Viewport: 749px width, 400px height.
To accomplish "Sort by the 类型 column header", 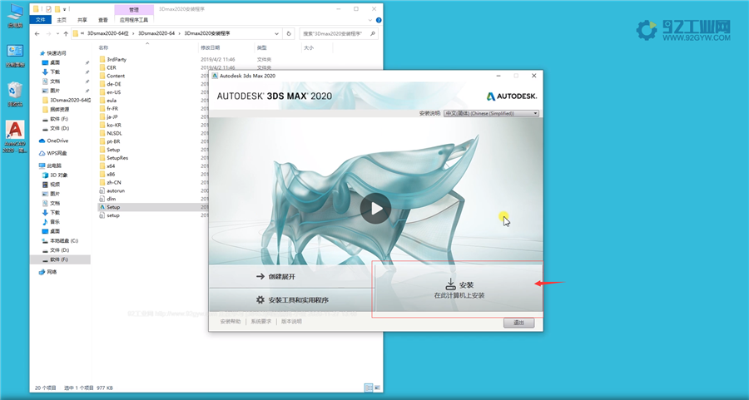I will [262, 47].
